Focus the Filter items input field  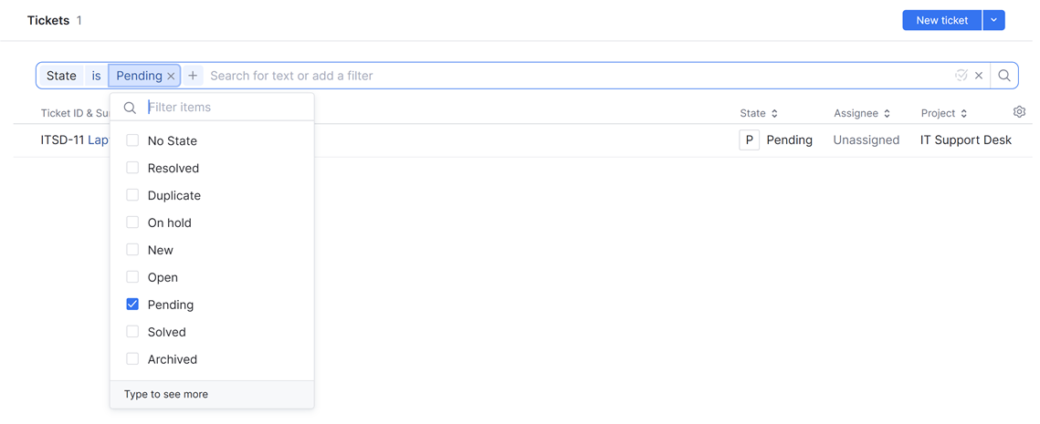(x=226, y=108)
